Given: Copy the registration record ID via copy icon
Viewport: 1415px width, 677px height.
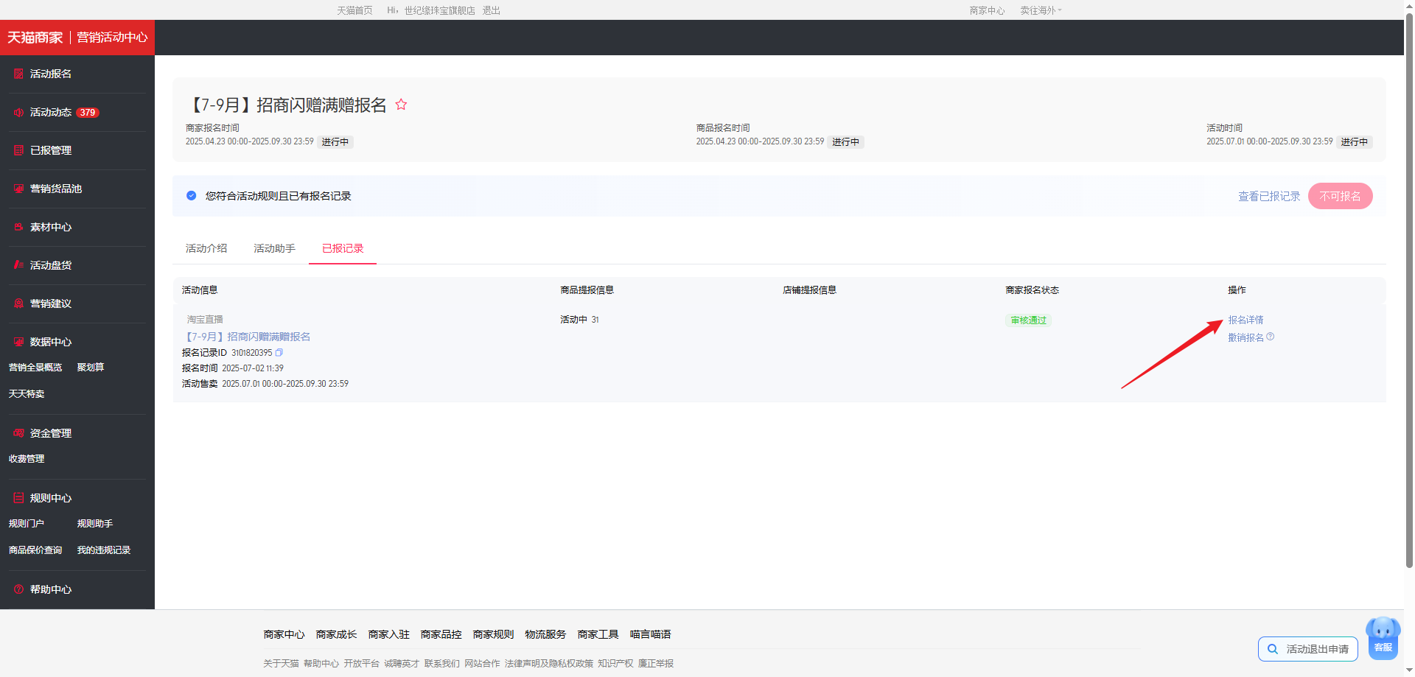Looking at the screenshot, I should tap(279, 353).
